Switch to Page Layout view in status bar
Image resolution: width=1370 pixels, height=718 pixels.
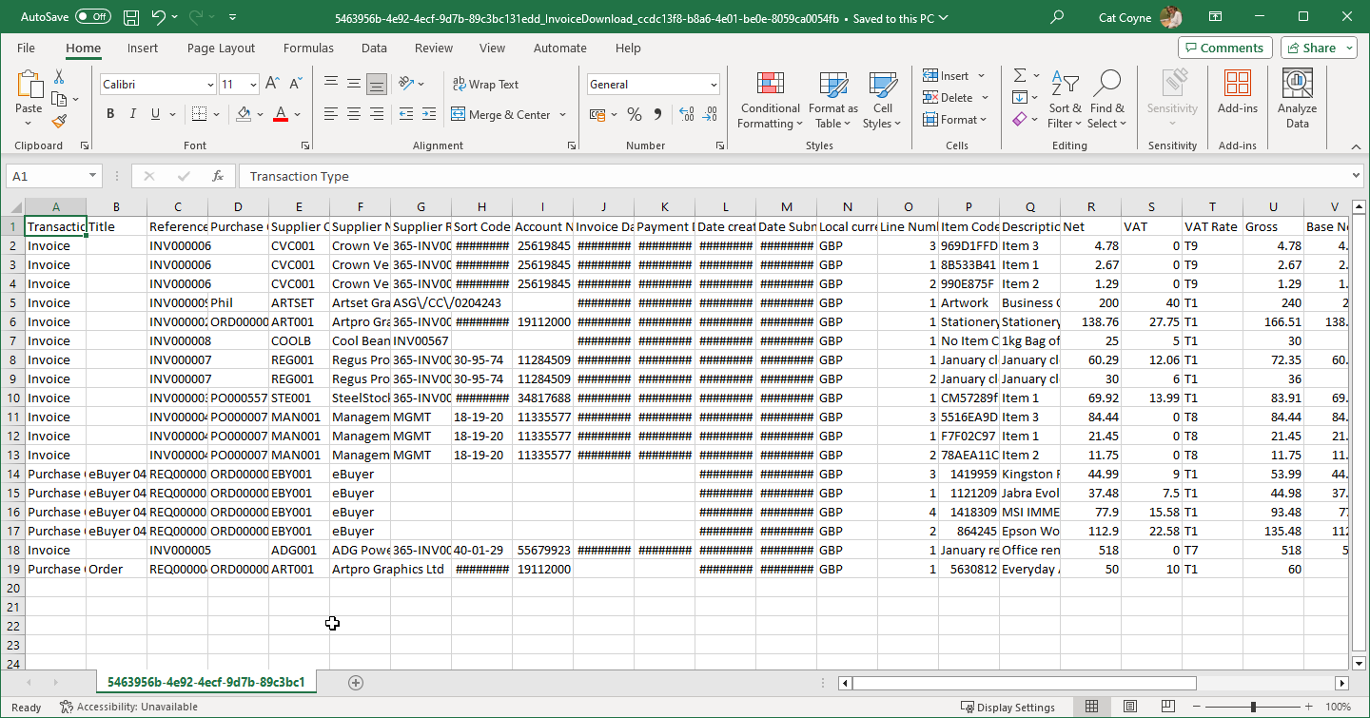1129,707
